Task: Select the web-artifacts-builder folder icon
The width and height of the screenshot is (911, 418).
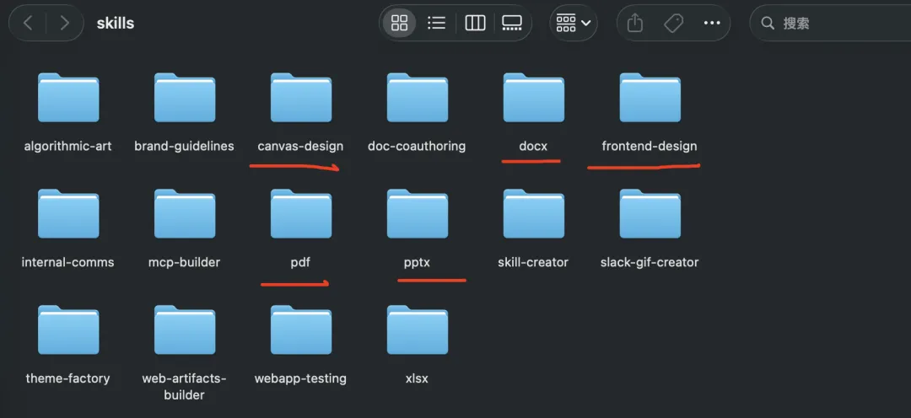Action: coord(185,330)
